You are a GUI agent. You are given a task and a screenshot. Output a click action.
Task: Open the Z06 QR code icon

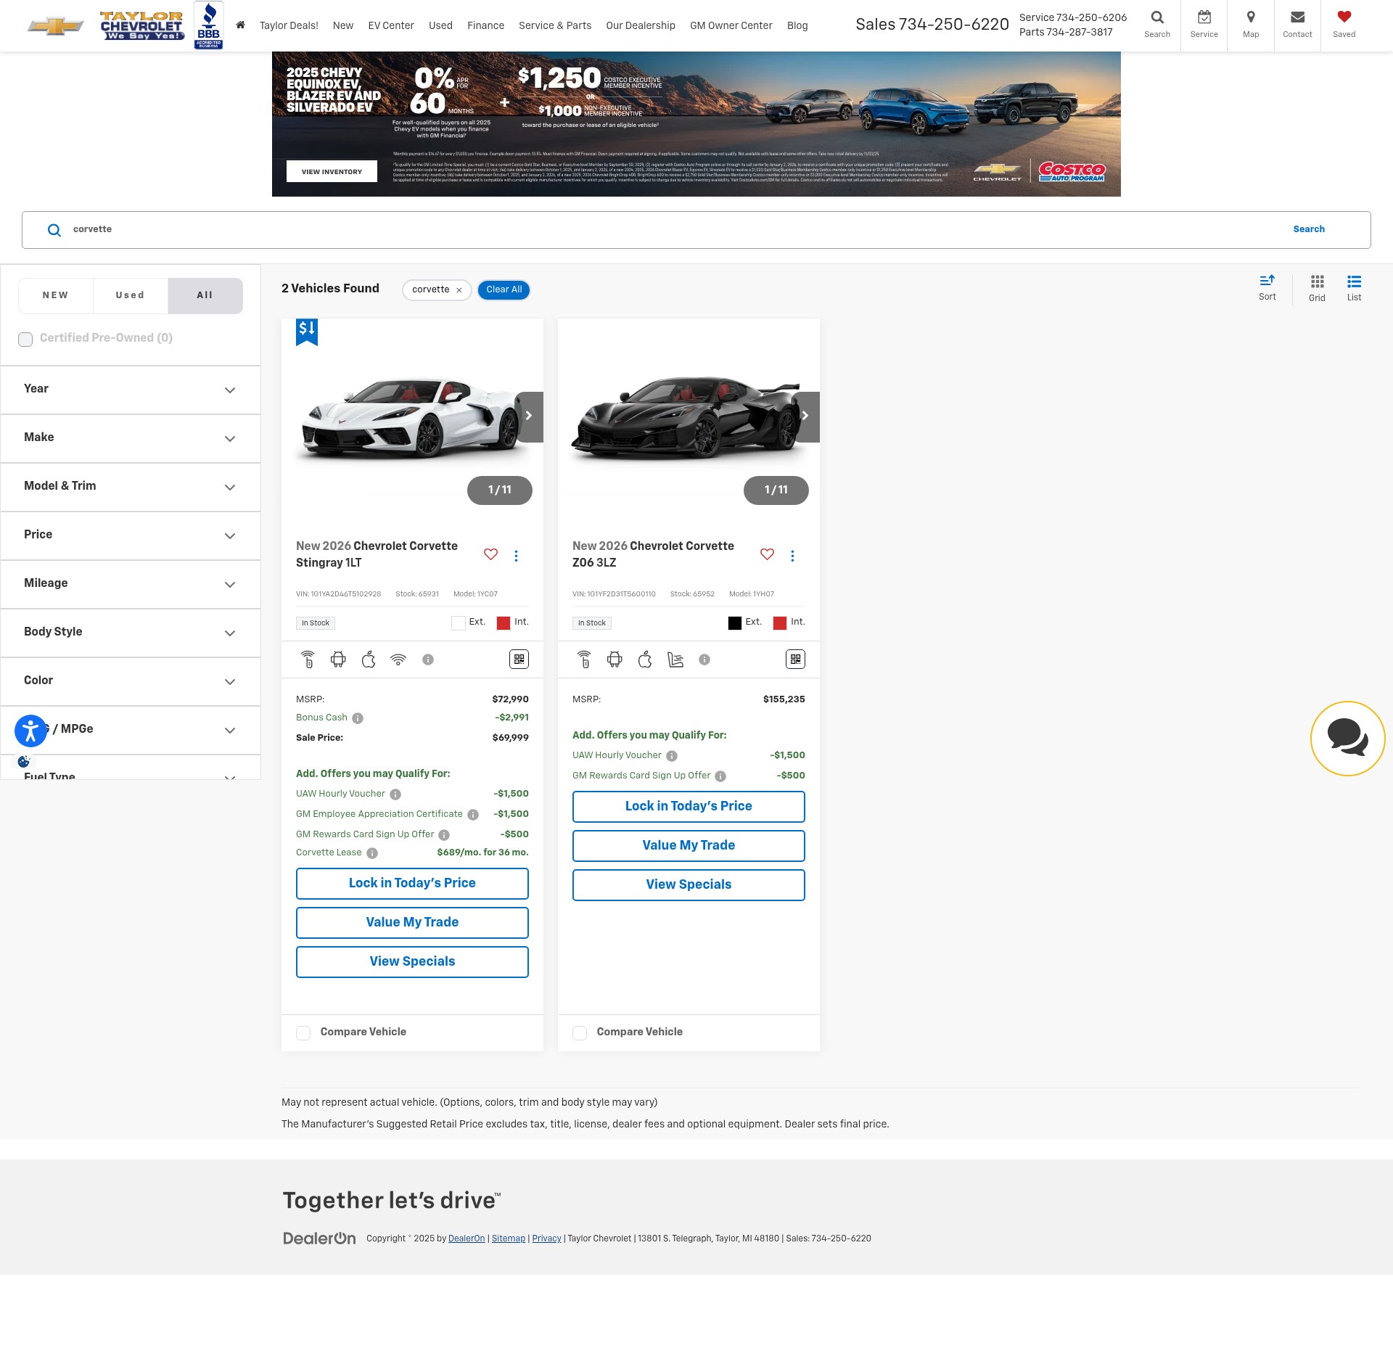796,659
